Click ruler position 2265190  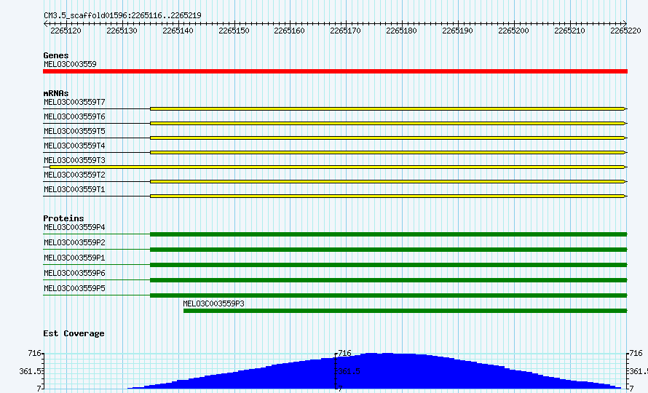click(457, 31)
